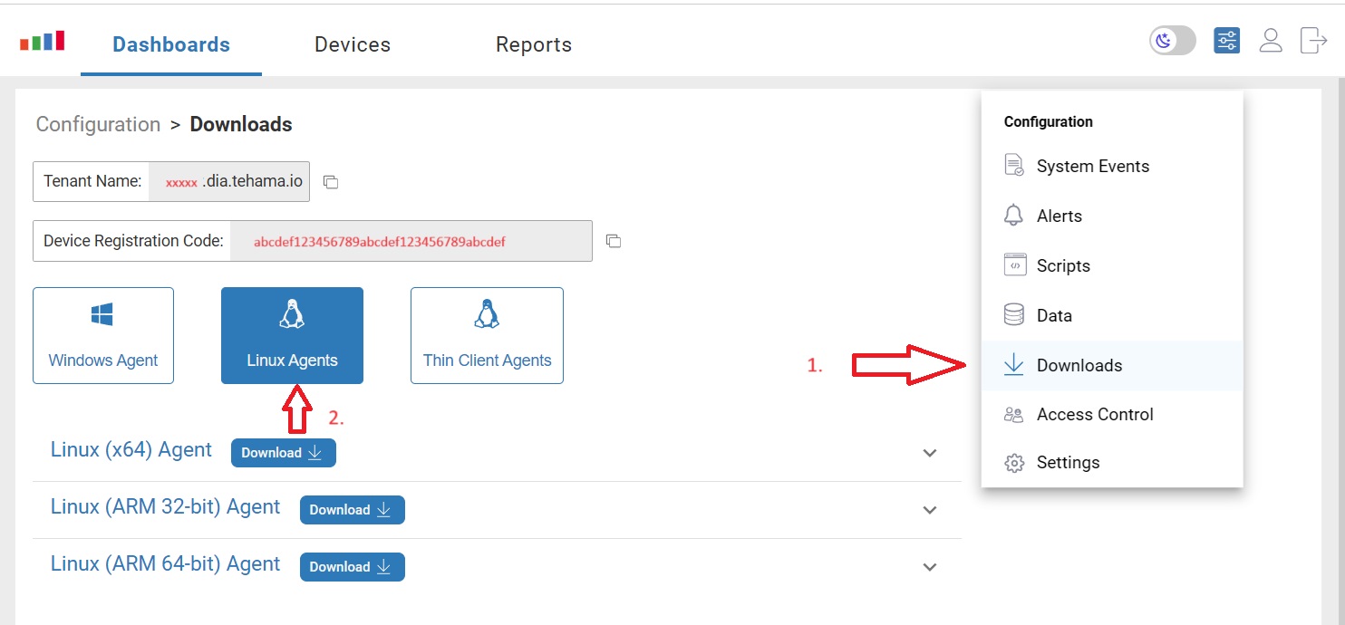
Task: Open the user profile icon
Action: (x=1271, y=40)
